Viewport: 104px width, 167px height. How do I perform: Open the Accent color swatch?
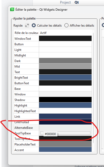pyautogui.click(x=65, y=150)
